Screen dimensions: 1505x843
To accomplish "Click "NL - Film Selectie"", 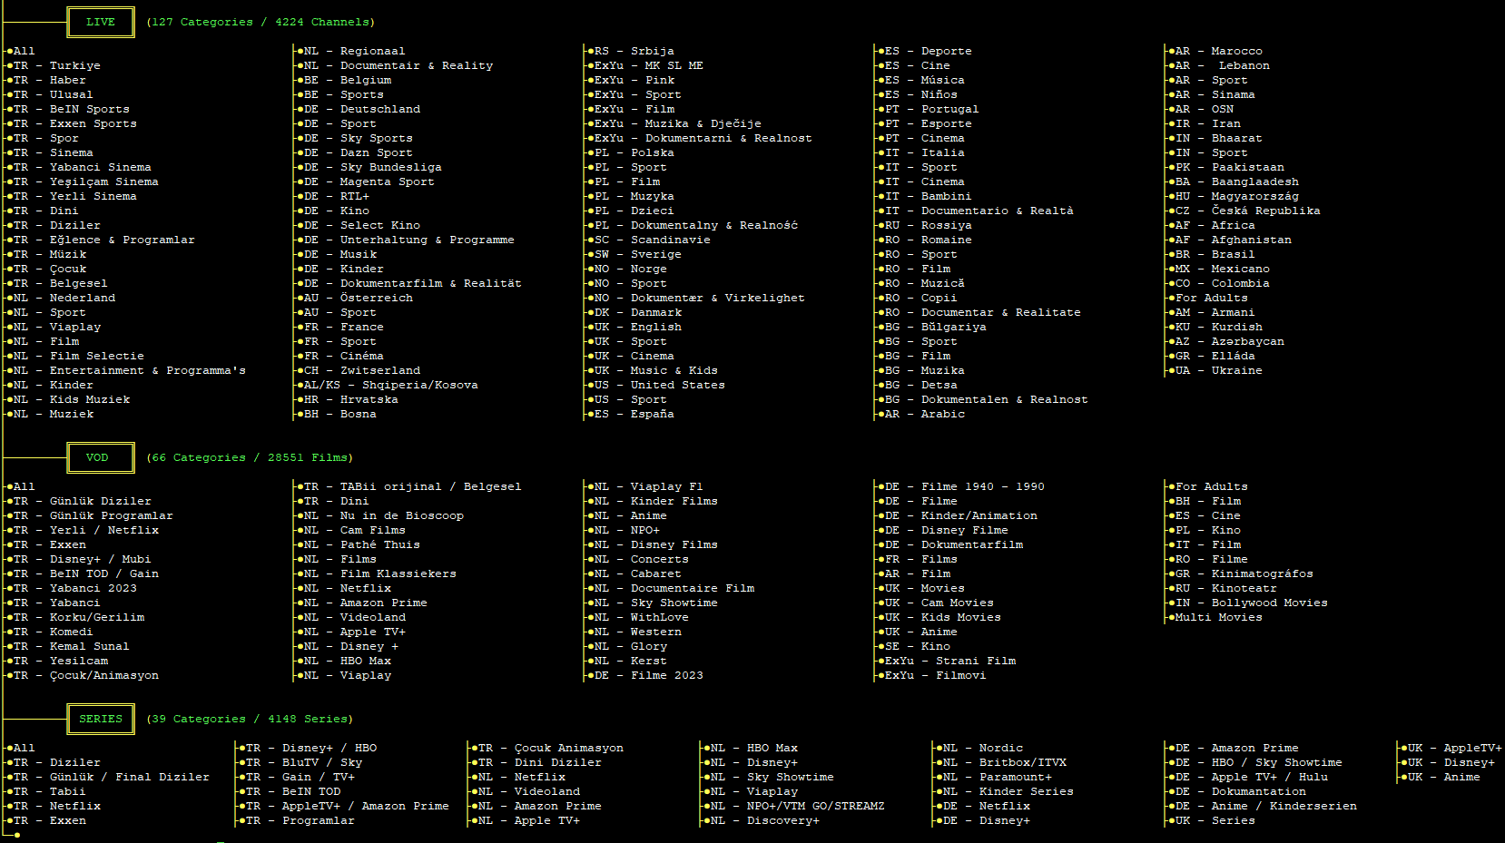I will [x=79, y=356].
